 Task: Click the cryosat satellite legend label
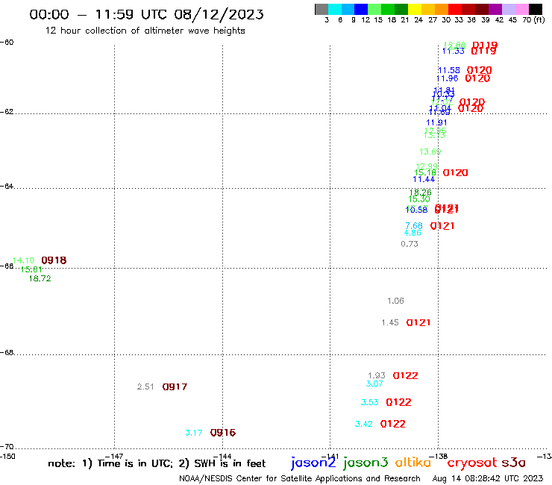click(x=472, y=463)
